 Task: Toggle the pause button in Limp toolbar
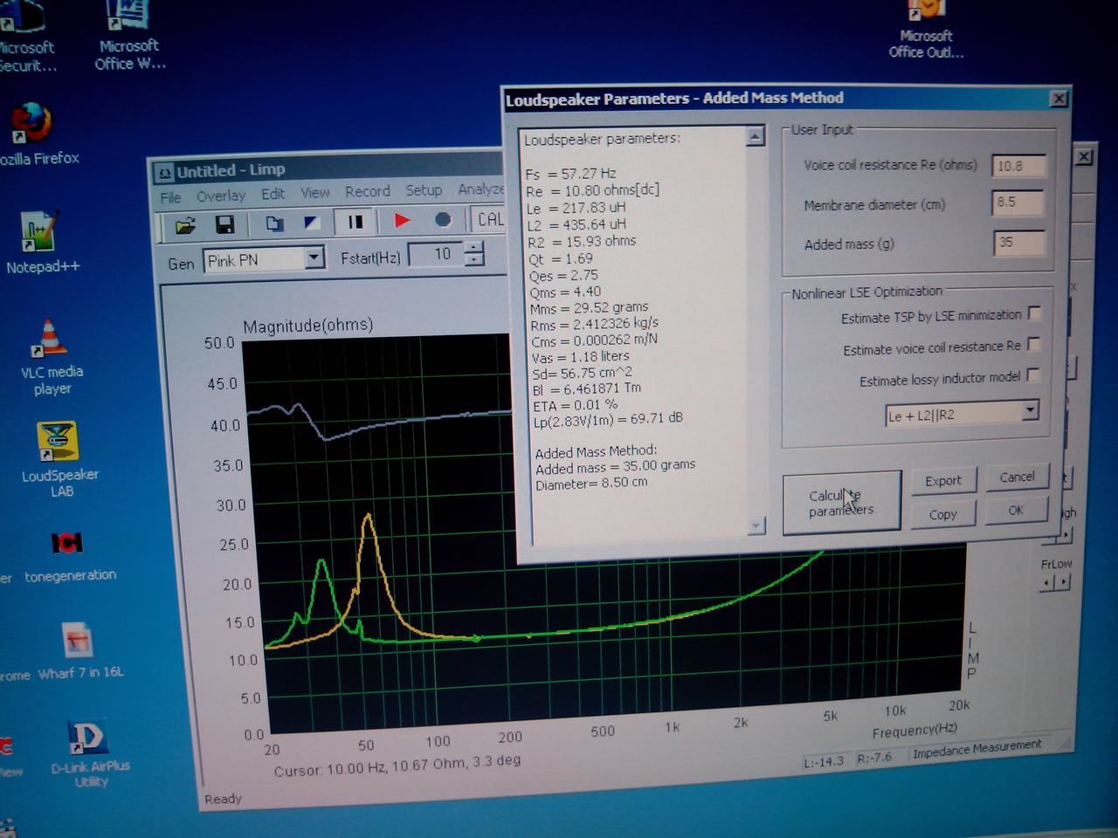coord(355,222)
